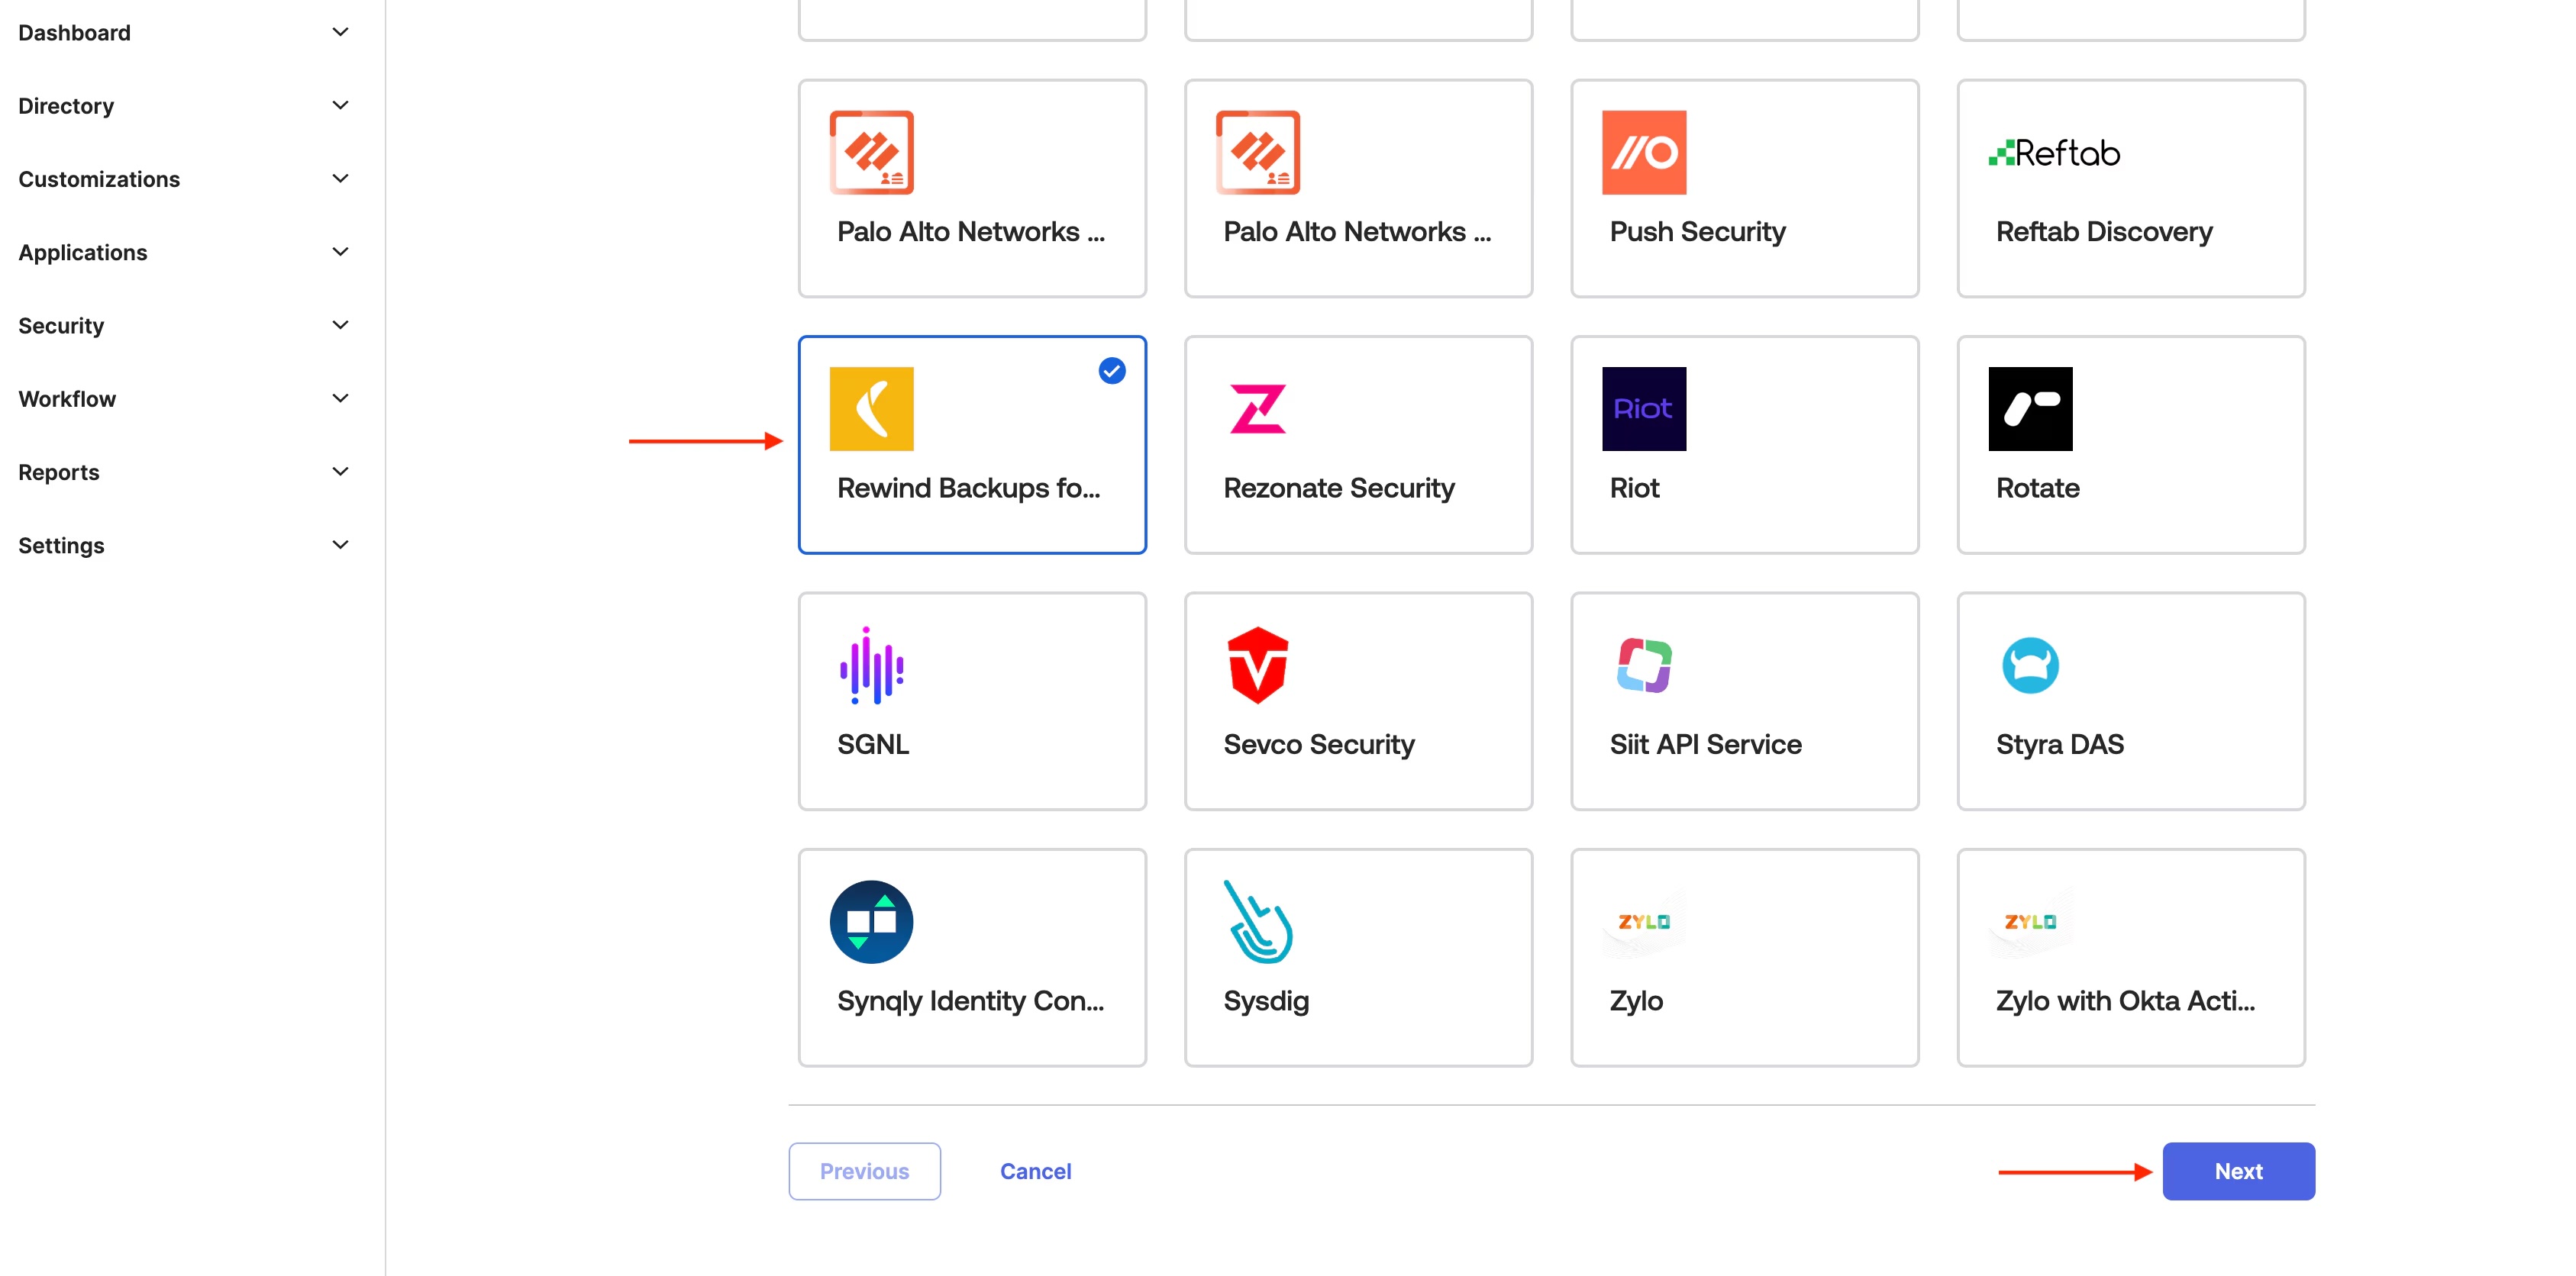Expand the Customizations sidebar chevron
The width and height of the screenshot is (2576, 1276).
click(340, 179)
